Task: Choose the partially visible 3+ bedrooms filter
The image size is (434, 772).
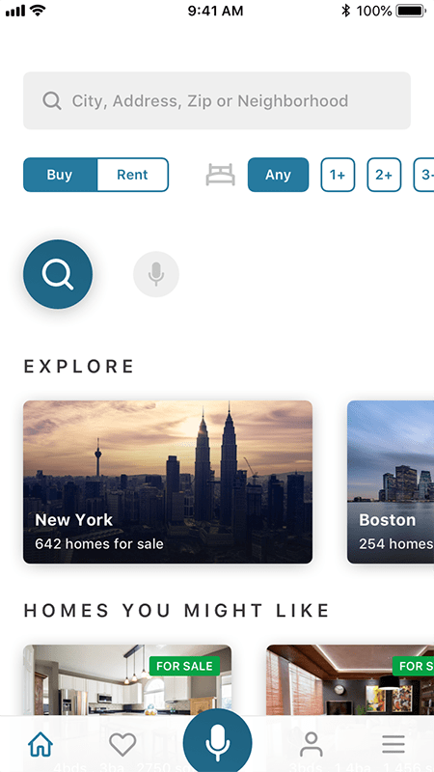Action: [x=423, y=175]
